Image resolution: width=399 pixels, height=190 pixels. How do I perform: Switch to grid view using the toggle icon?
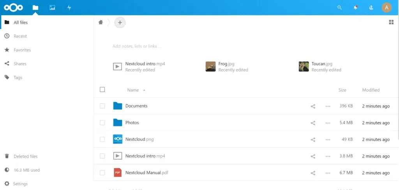click(391, 22)
